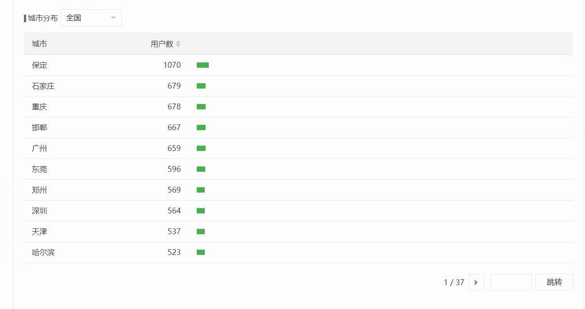This screenshot has height=309, width=585.
Task: Sort table by 用户数 arrows icon
Action: [178, 44]
